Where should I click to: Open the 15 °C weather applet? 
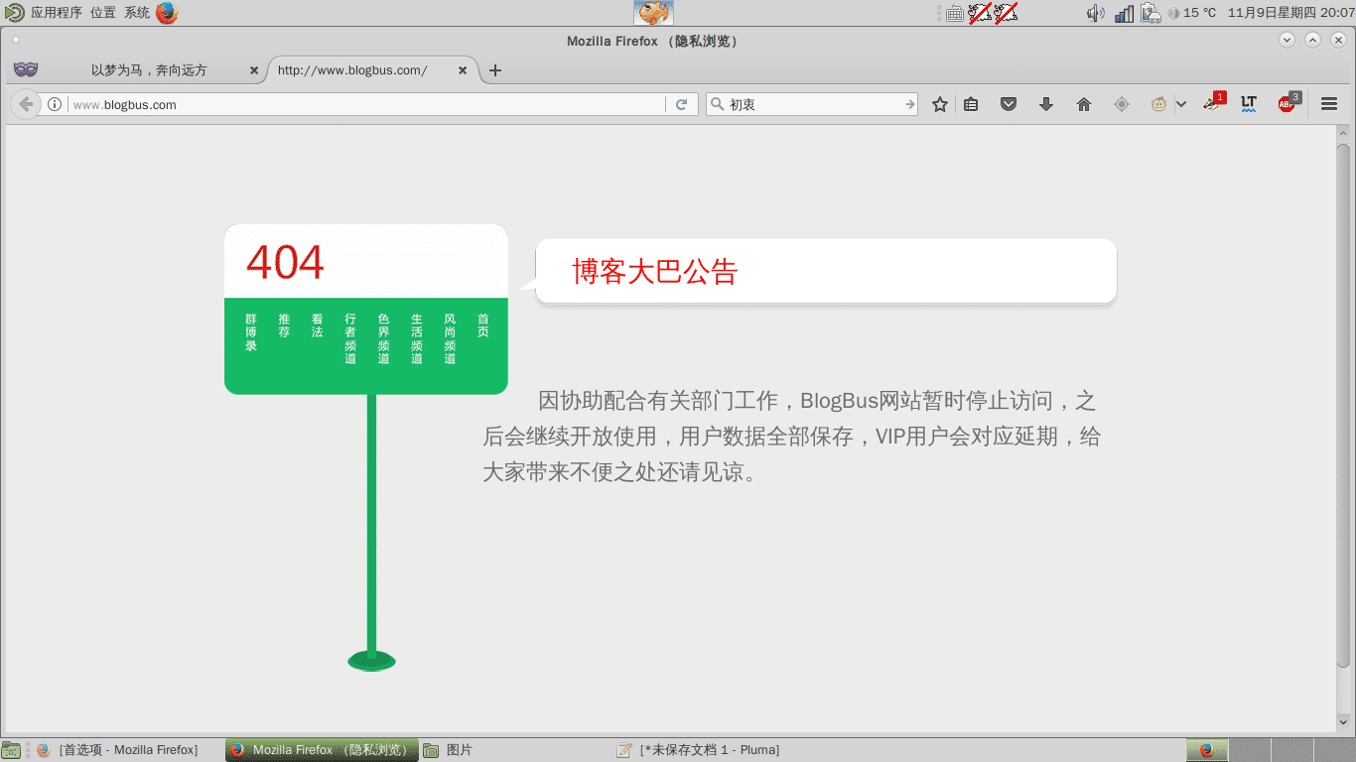[1192, 13]
